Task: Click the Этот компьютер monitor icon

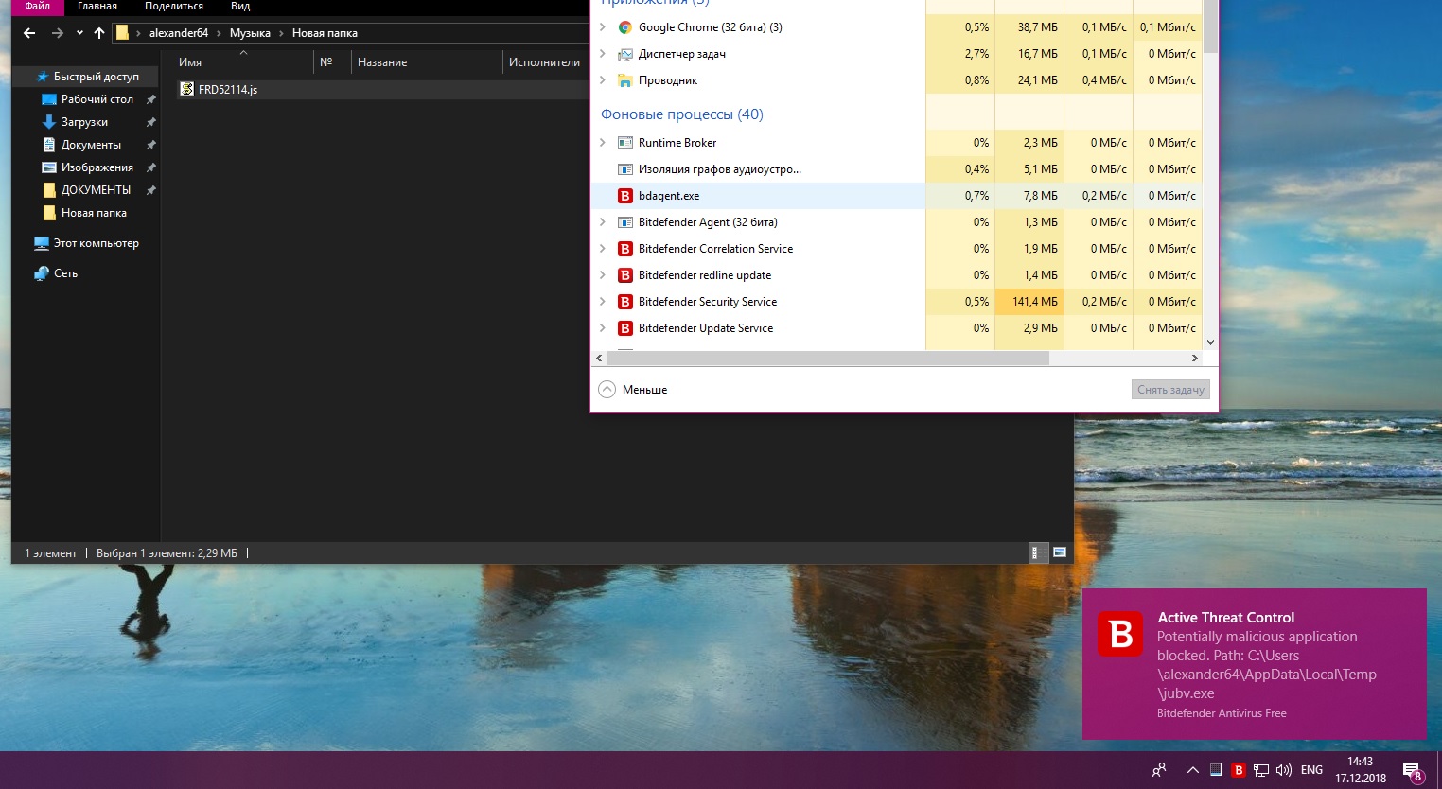Action: coord(42,243)
